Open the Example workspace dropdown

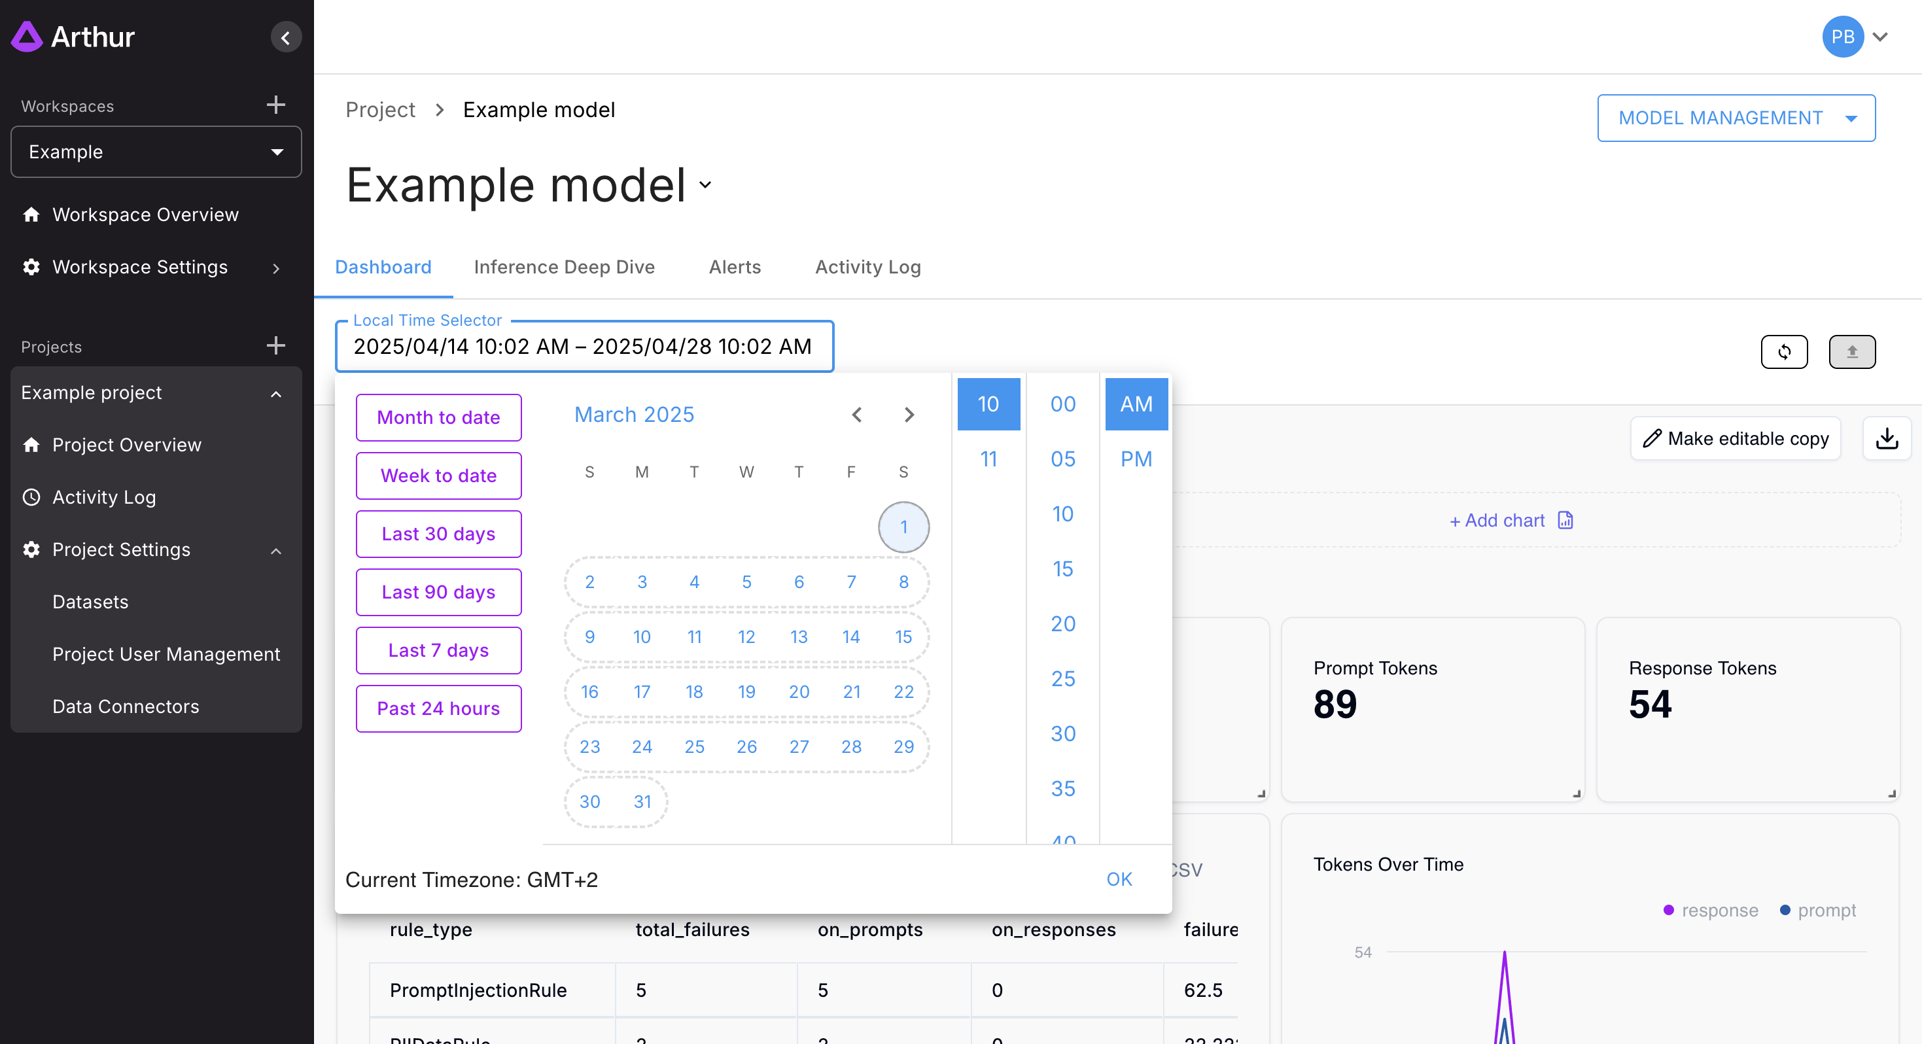coord(156,152)
